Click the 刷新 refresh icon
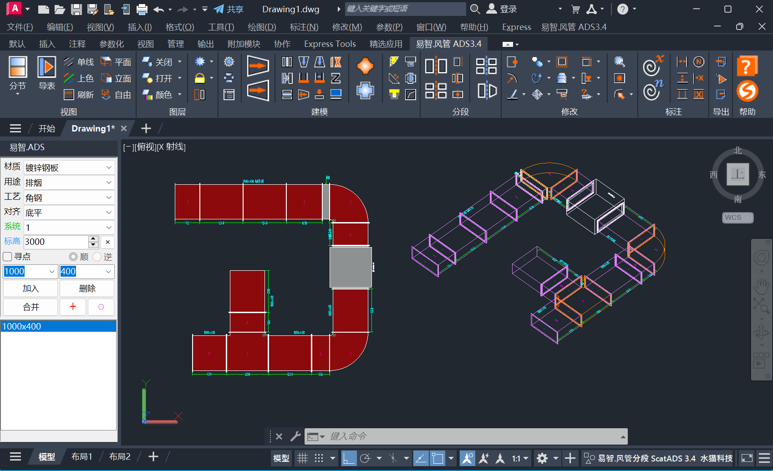This screenshot has height=471, width=773. coord(78,95)
